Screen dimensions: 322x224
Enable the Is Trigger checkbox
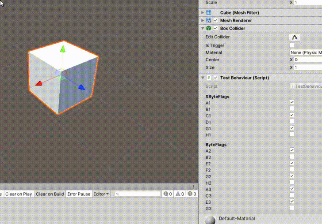292,45
